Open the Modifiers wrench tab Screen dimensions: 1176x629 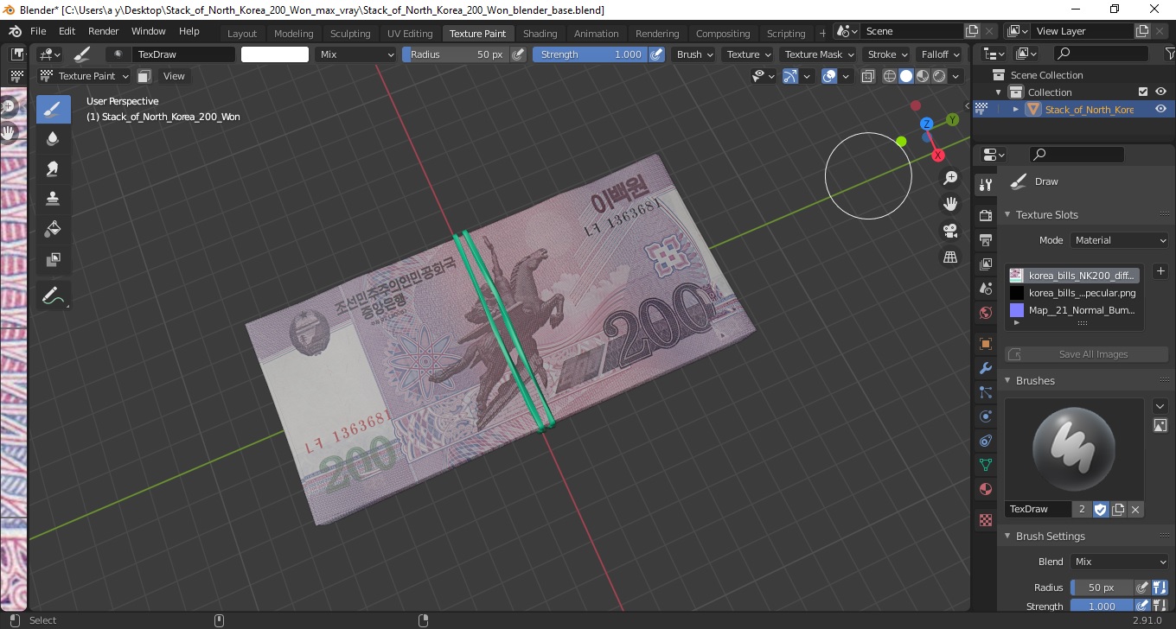985,368
